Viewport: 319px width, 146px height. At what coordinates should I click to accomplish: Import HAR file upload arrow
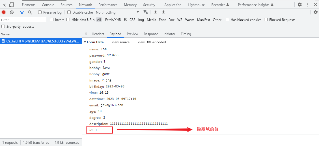[x=156, y=12]
